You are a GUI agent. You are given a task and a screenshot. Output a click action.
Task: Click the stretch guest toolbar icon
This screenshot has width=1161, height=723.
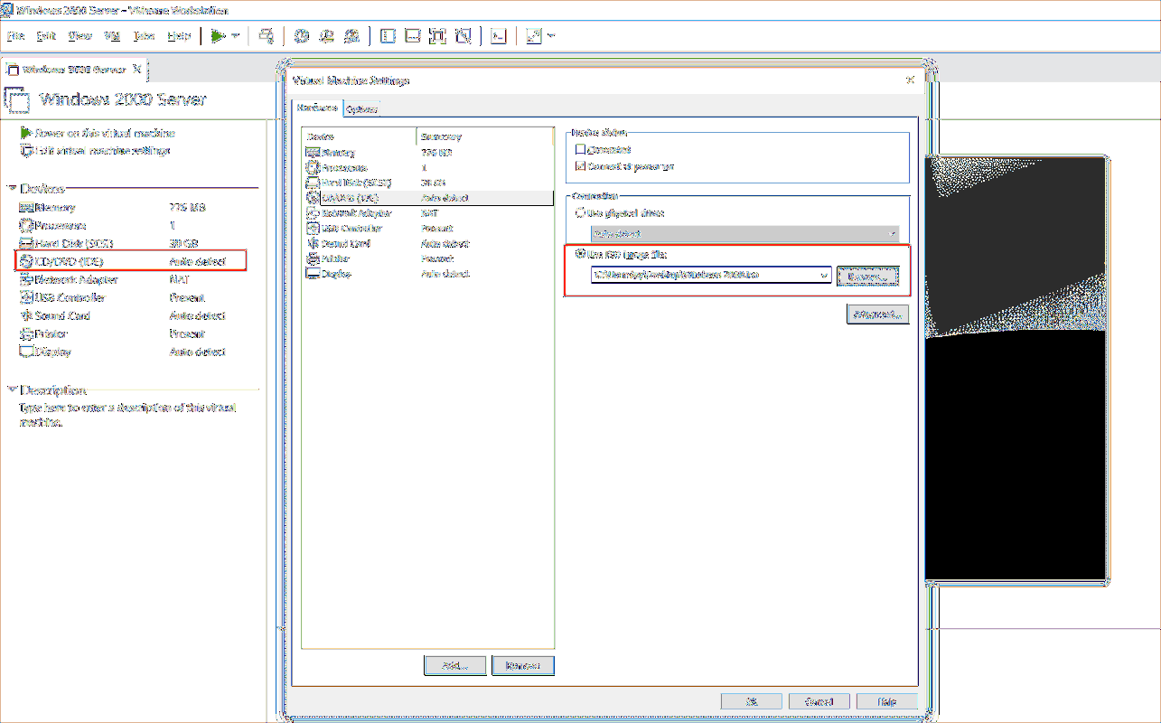(x=534, y=36)
